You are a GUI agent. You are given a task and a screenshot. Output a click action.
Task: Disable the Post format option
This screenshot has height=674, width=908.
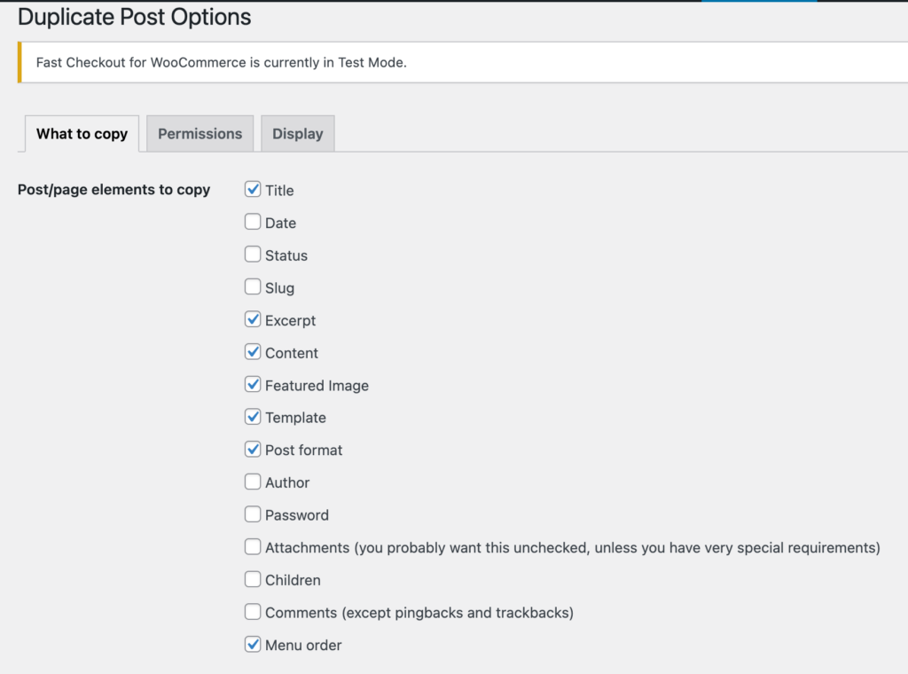[x=253, y=449]
